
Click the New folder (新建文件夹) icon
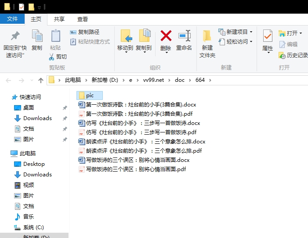[x=207, y=36]
